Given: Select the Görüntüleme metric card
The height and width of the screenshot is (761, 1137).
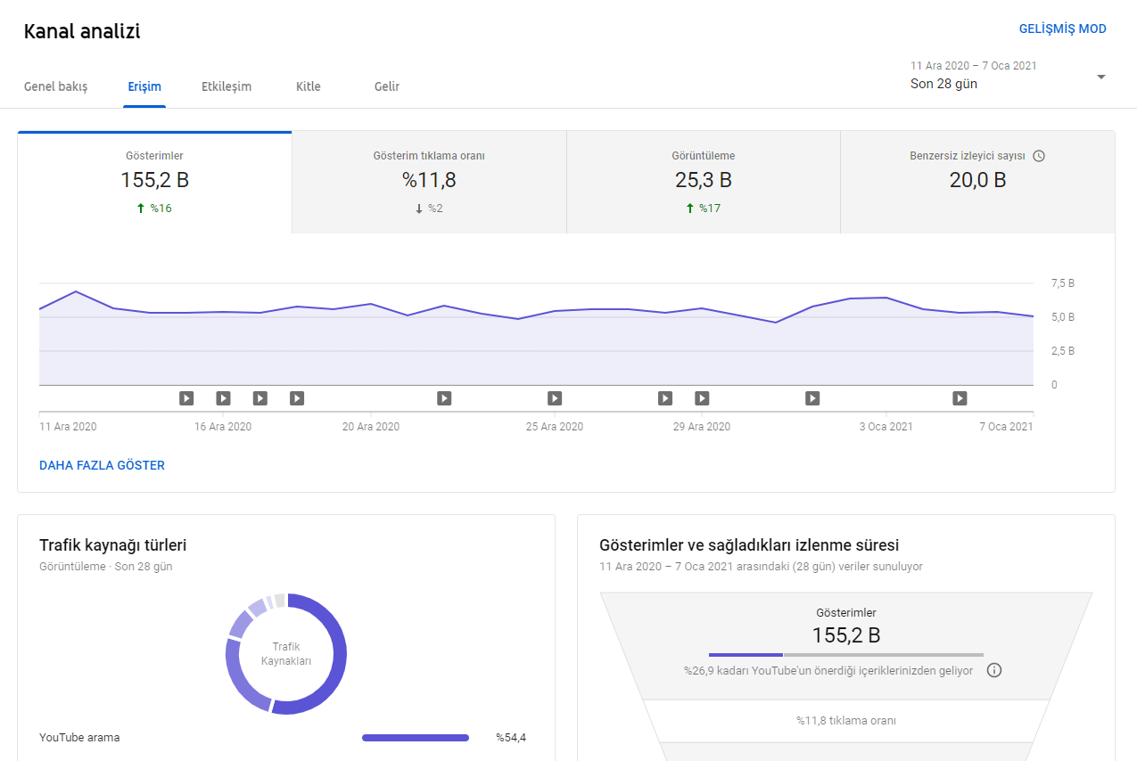Looking at the screenshot, I should click(704, 183).
